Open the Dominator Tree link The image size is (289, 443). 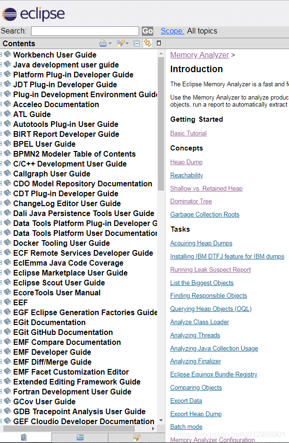[191, 201]
